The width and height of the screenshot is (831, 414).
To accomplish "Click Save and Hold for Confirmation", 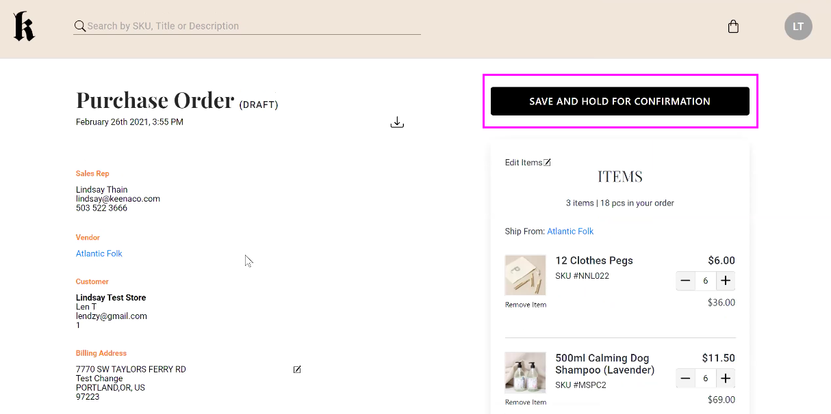I will 620,100.
